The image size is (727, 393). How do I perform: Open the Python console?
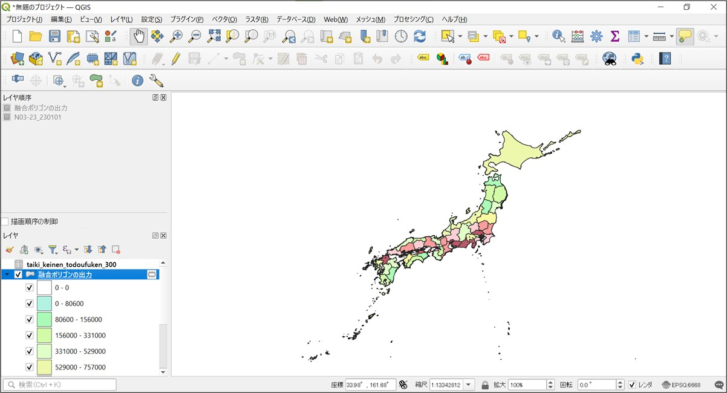coord(637,59)
